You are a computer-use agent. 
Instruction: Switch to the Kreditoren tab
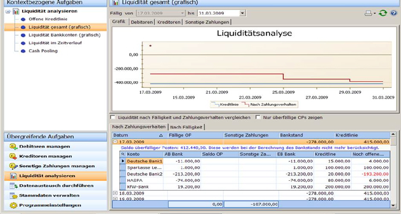(169, 22)
